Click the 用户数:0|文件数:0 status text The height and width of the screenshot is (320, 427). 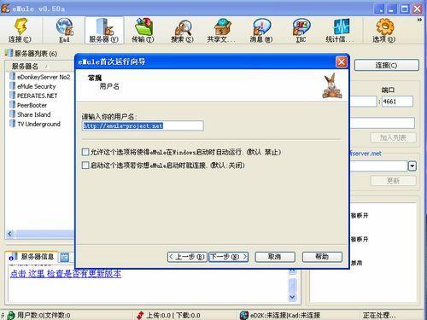pyautogui.click(x=44, y=315)
